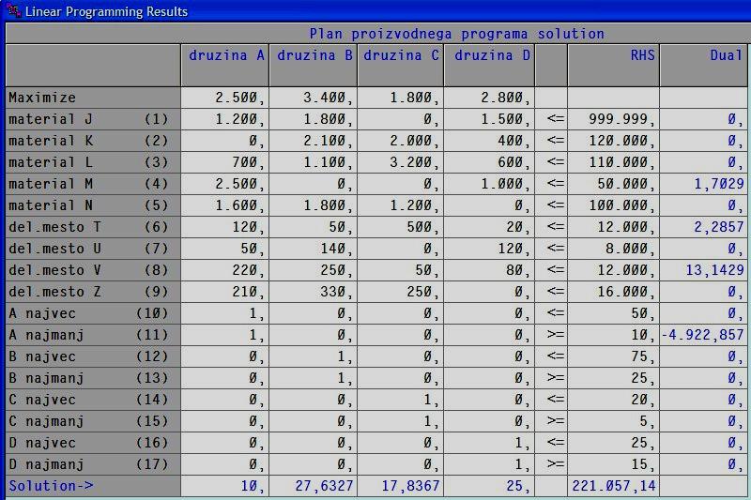The height and width of the screenshot is (500, 751).
Task: Select the 'D najmanj (17)' row label
Action: pos(93,464)
